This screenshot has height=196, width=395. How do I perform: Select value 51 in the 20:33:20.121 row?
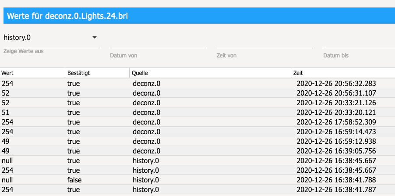[6, 112]
